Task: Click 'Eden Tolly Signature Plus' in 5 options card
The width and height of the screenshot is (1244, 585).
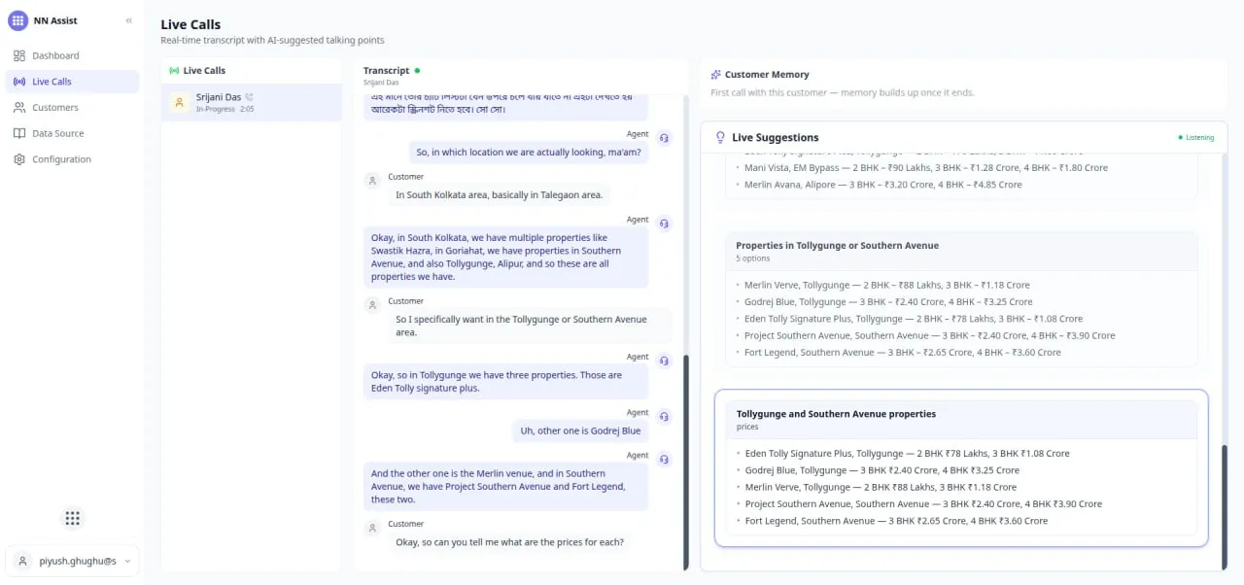Action: [914, 319]
